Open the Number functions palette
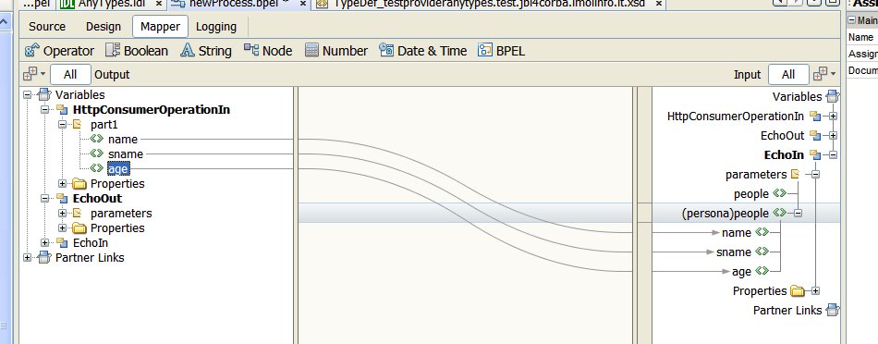The image size is (878, 344). tap(336, 51)
